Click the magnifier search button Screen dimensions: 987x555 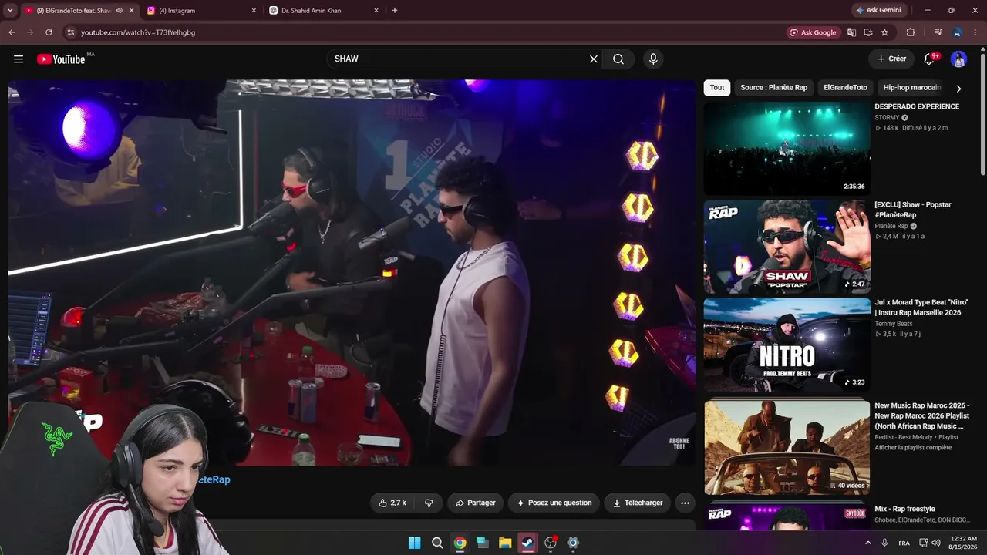coord(618,59)
